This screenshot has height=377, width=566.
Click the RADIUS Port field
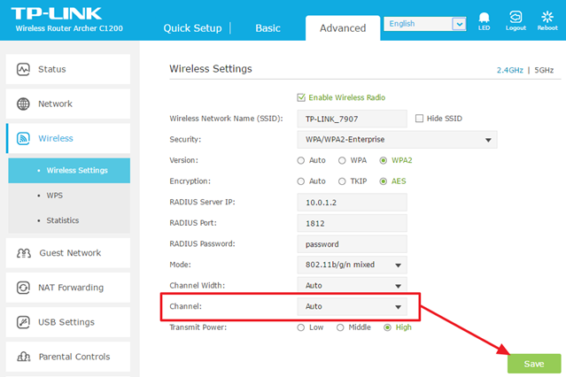352,223
